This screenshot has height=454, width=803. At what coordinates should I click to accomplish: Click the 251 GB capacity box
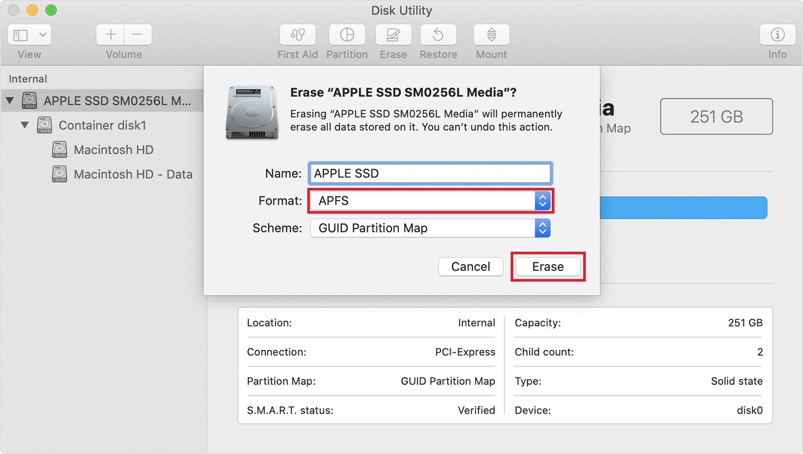click(717, 116)
